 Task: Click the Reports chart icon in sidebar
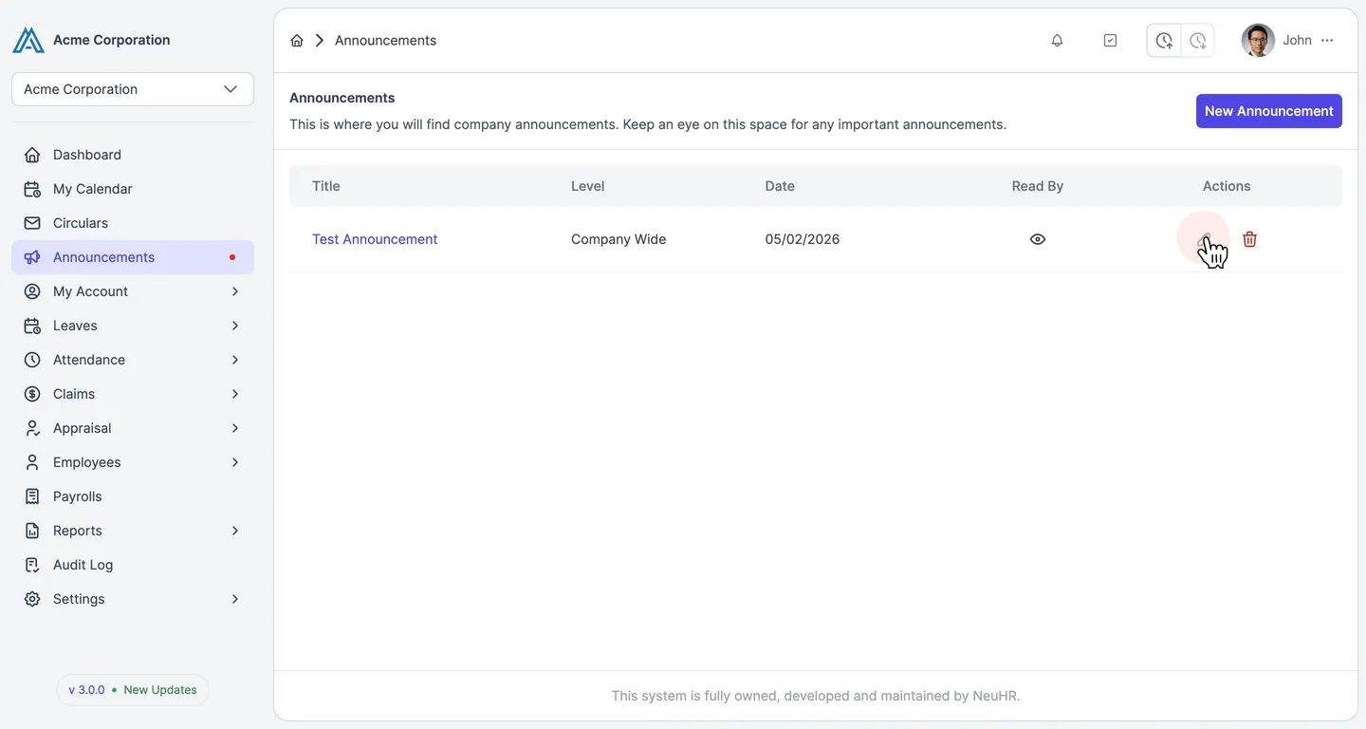(32, 531)
